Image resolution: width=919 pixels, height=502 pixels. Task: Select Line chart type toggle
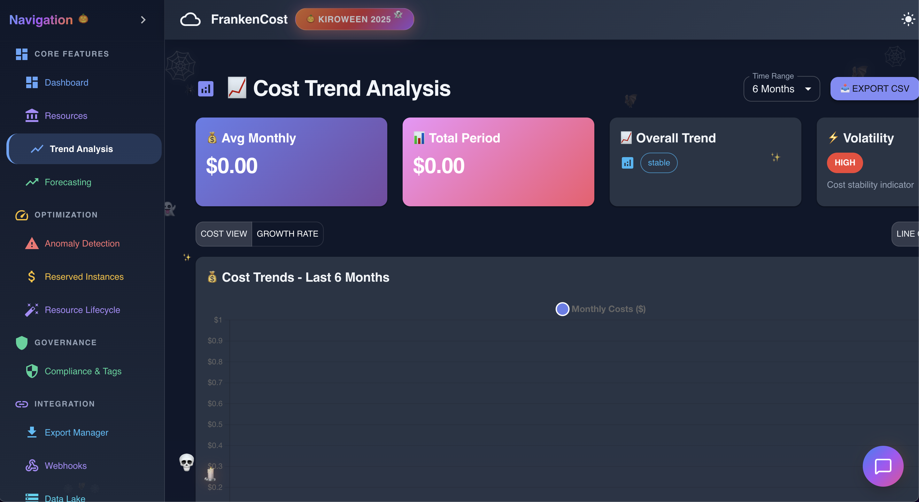pyautogui.click(x=906, y=234)
